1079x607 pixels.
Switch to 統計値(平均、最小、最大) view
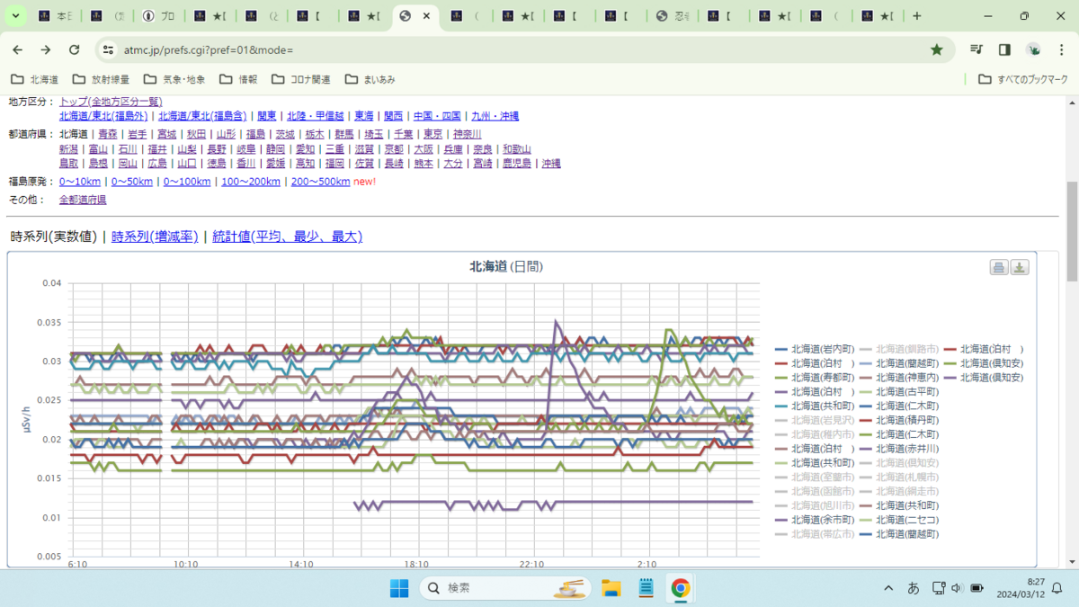(287, 237)
